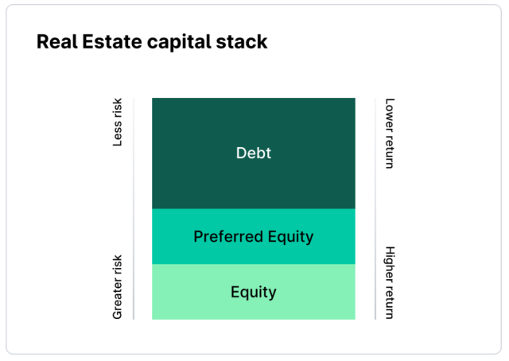
Task: Click the word "Less" in Less risk
Action: pyautogui.click(x=118, y=134)
